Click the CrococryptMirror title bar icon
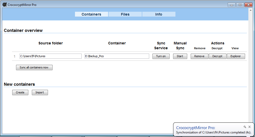255x137 pixels. 5,5
